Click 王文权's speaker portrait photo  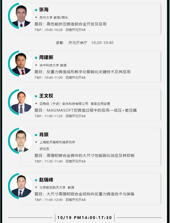pyautogui.click(x=21, y=102)
